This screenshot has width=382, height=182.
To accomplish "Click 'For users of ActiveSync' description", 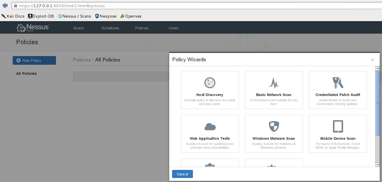I will (338, 146).
